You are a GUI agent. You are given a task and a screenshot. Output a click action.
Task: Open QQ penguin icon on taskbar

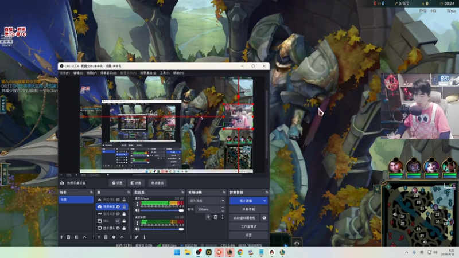pos(271,252)
